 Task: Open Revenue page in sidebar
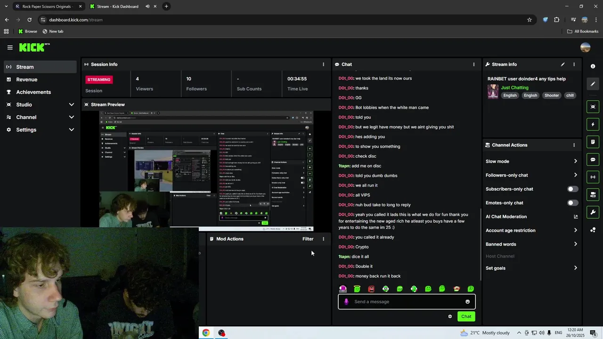coord(40,80)
